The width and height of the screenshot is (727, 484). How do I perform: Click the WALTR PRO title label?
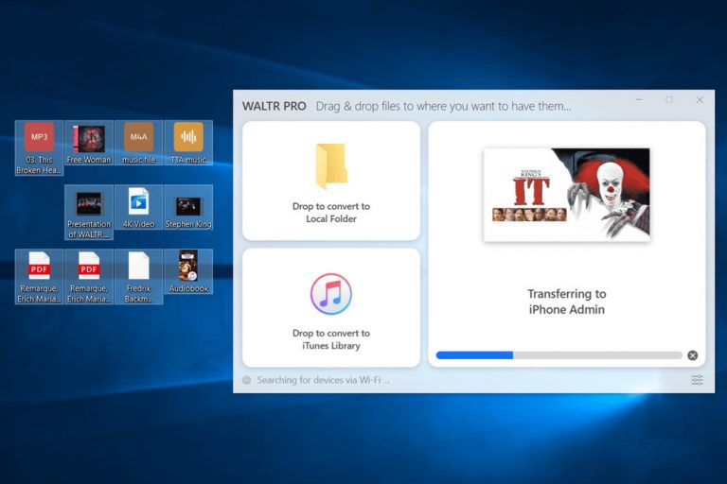[x=274, y=106]
